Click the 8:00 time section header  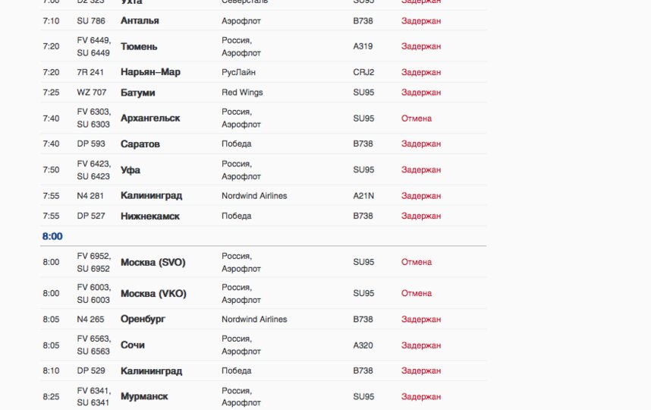pos(52,236)
